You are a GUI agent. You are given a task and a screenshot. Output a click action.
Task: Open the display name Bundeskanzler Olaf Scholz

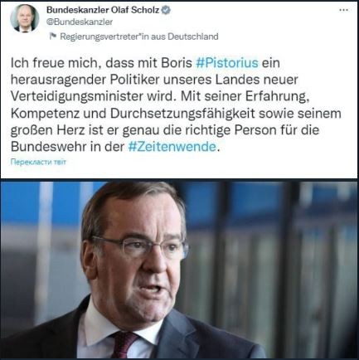pos(103,10)
